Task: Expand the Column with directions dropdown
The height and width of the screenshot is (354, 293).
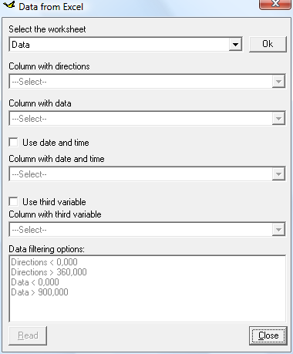Action: point(278,82)
